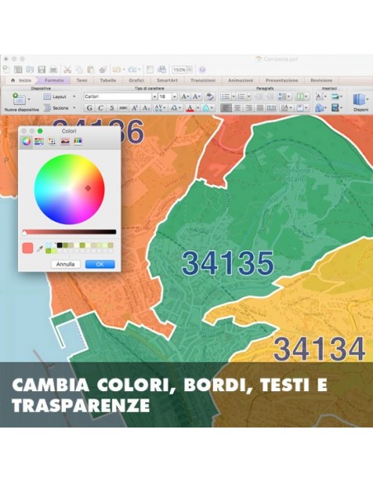Clear formatting eraser icon

(x=210, y=97)
